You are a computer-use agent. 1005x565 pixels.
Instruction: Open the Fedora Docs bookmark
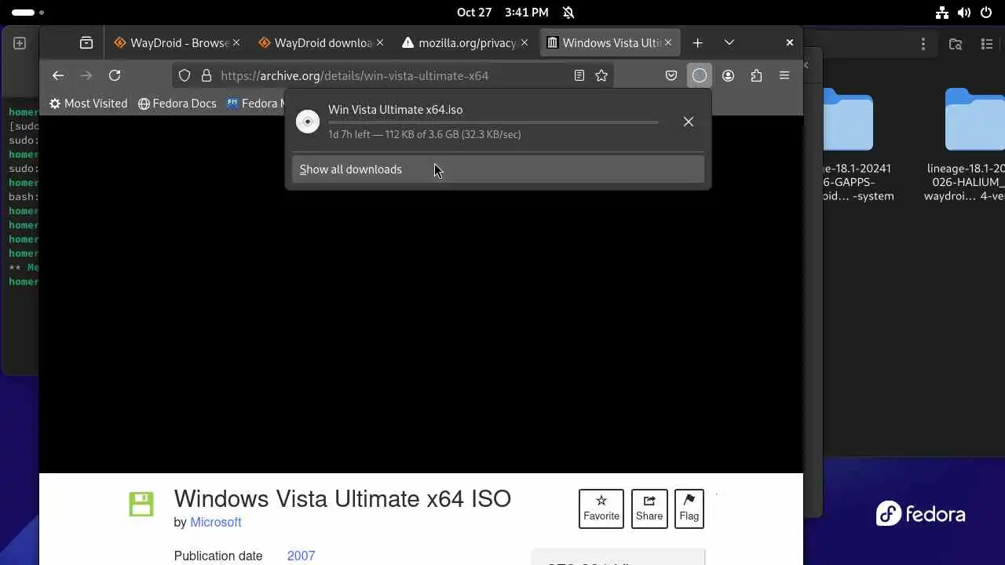[x=177, y=104]
